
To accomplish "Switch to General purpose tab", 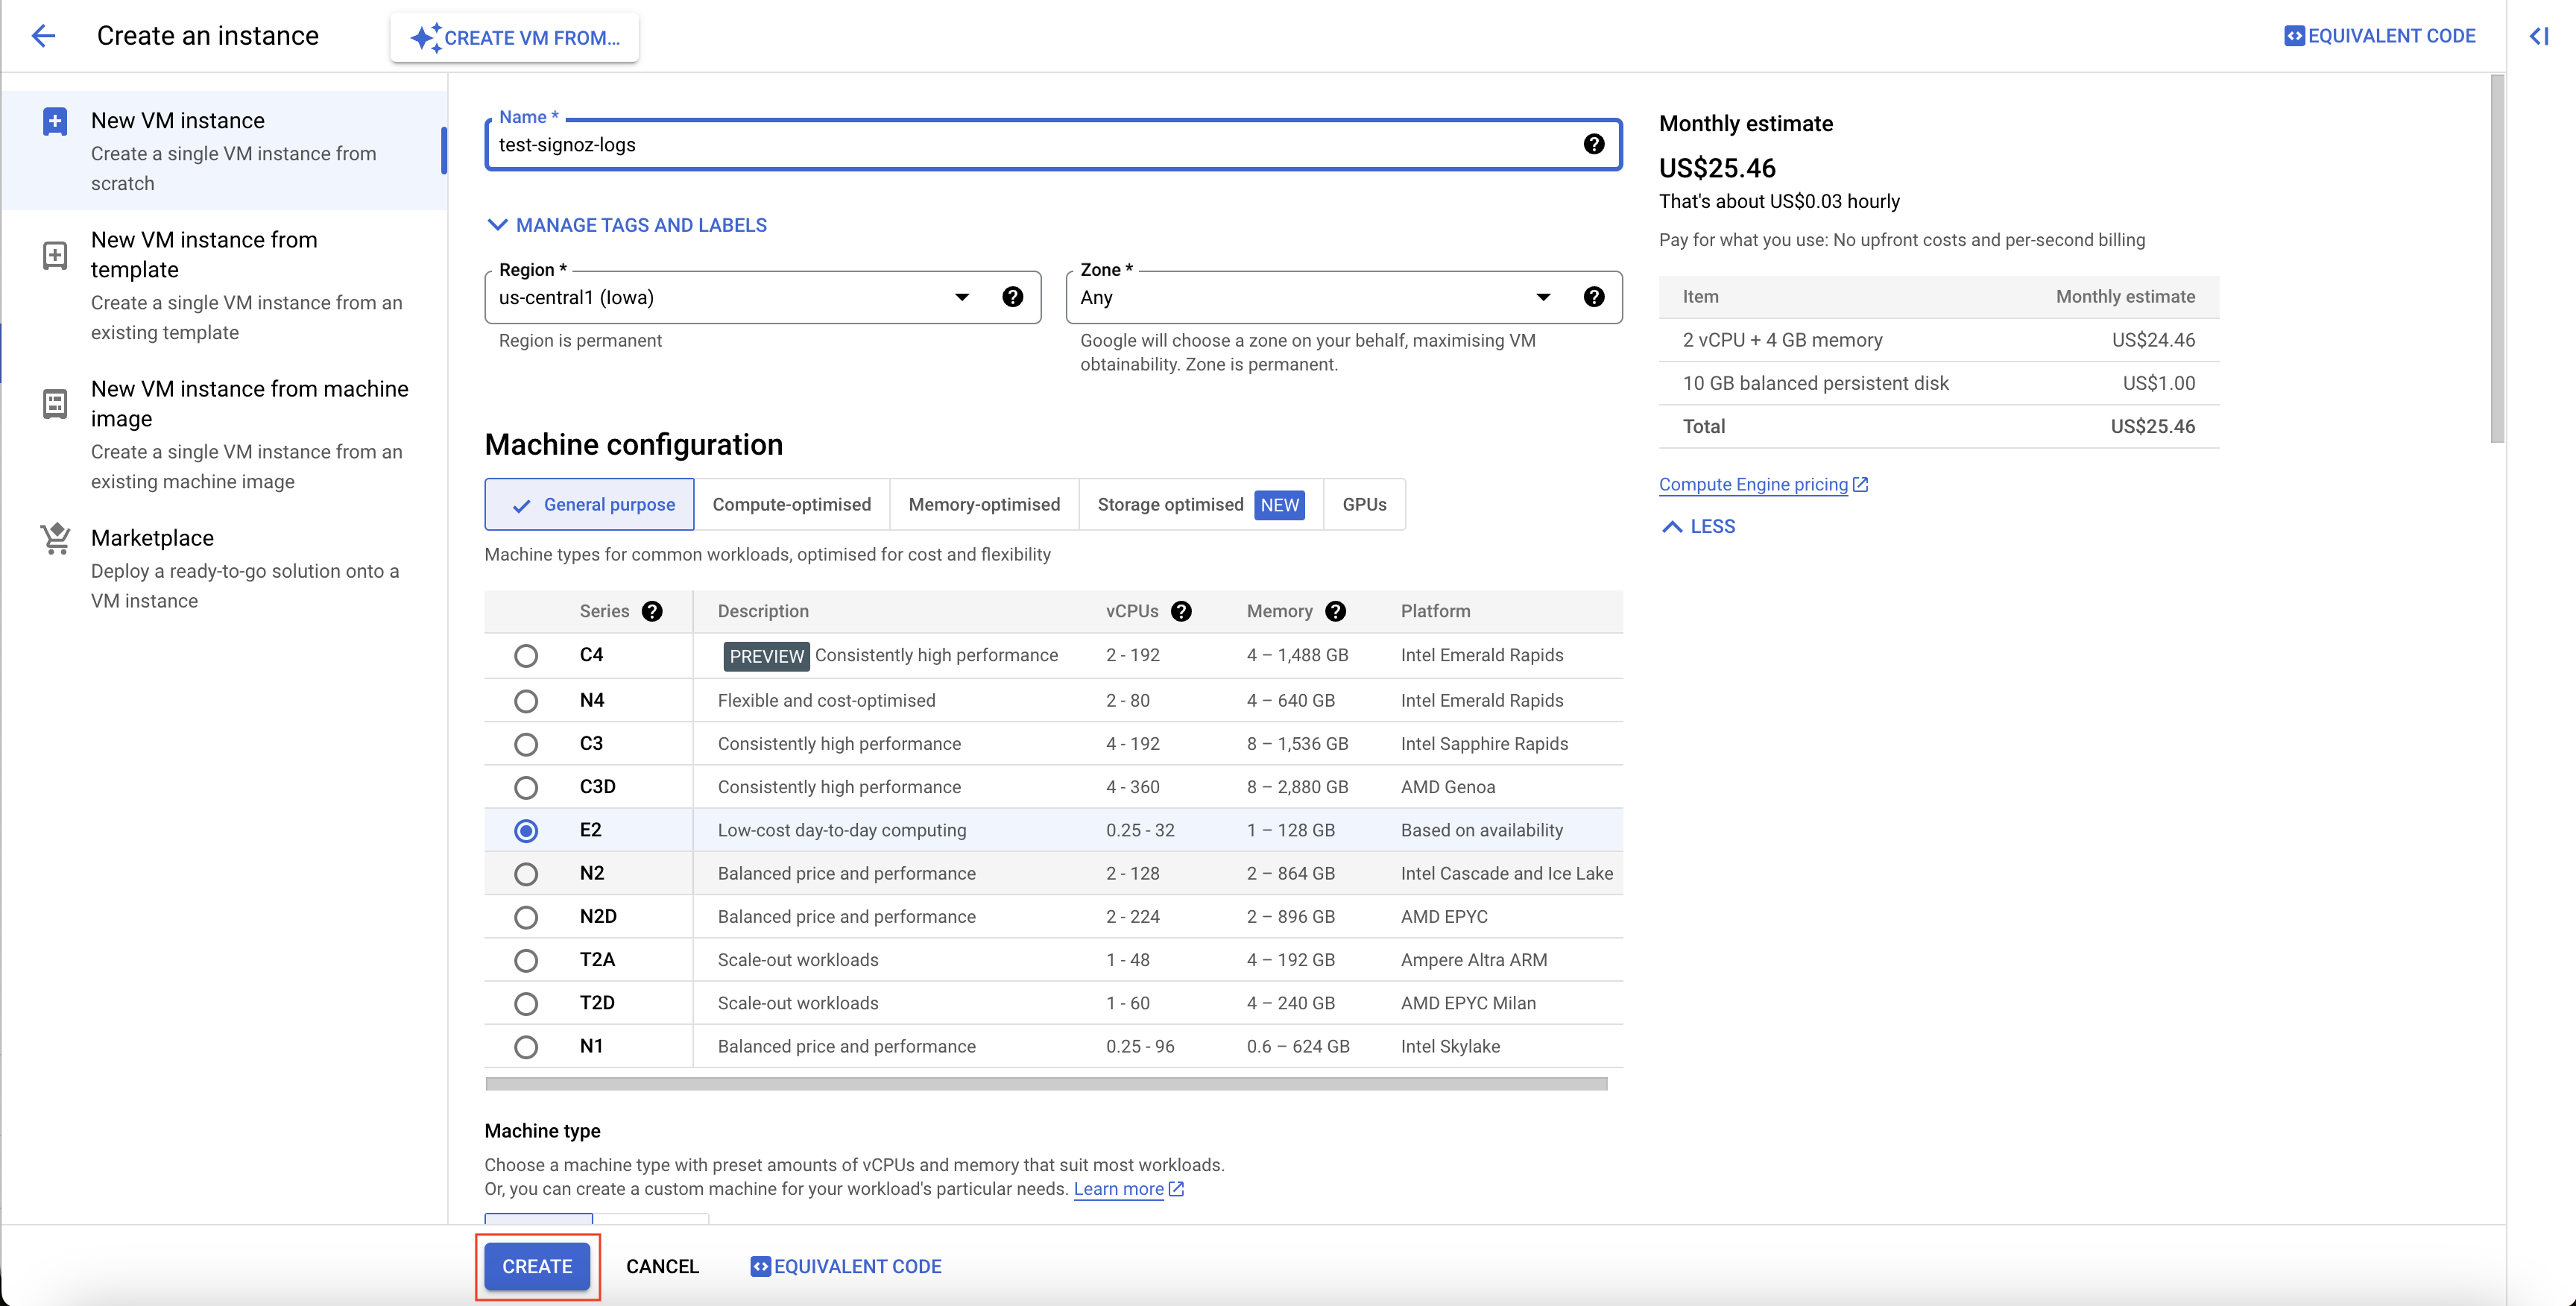I will coord(590,504).
